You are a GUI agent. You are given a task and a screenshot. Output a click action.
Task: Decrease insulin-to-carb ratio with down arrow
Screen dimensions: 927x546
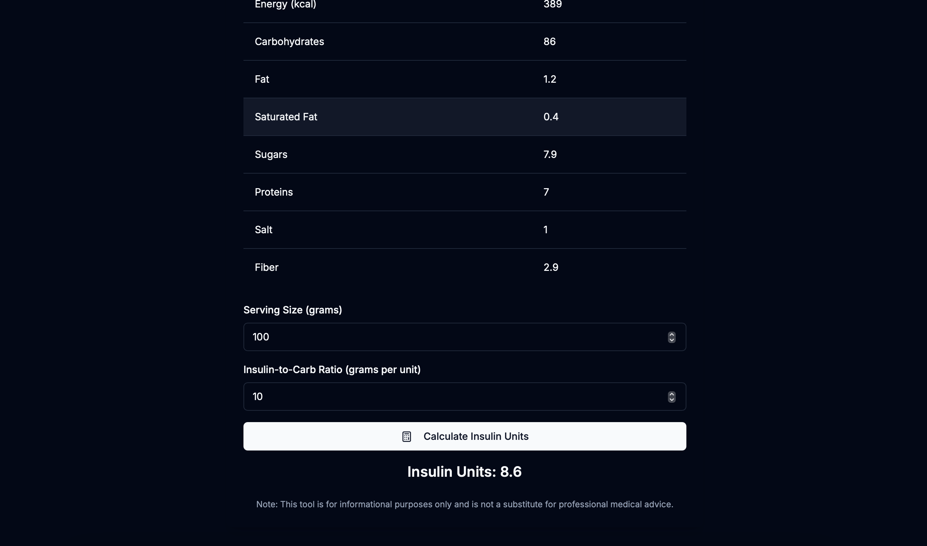(672, 400)
